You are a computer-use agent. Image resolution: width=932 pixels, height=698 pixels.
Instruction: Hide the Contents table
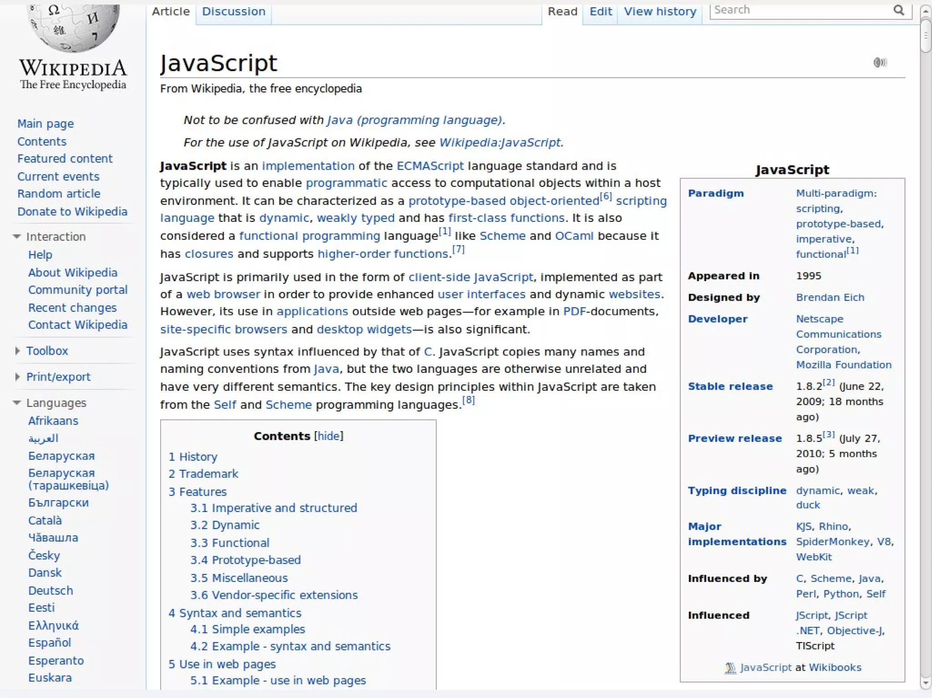329,436
